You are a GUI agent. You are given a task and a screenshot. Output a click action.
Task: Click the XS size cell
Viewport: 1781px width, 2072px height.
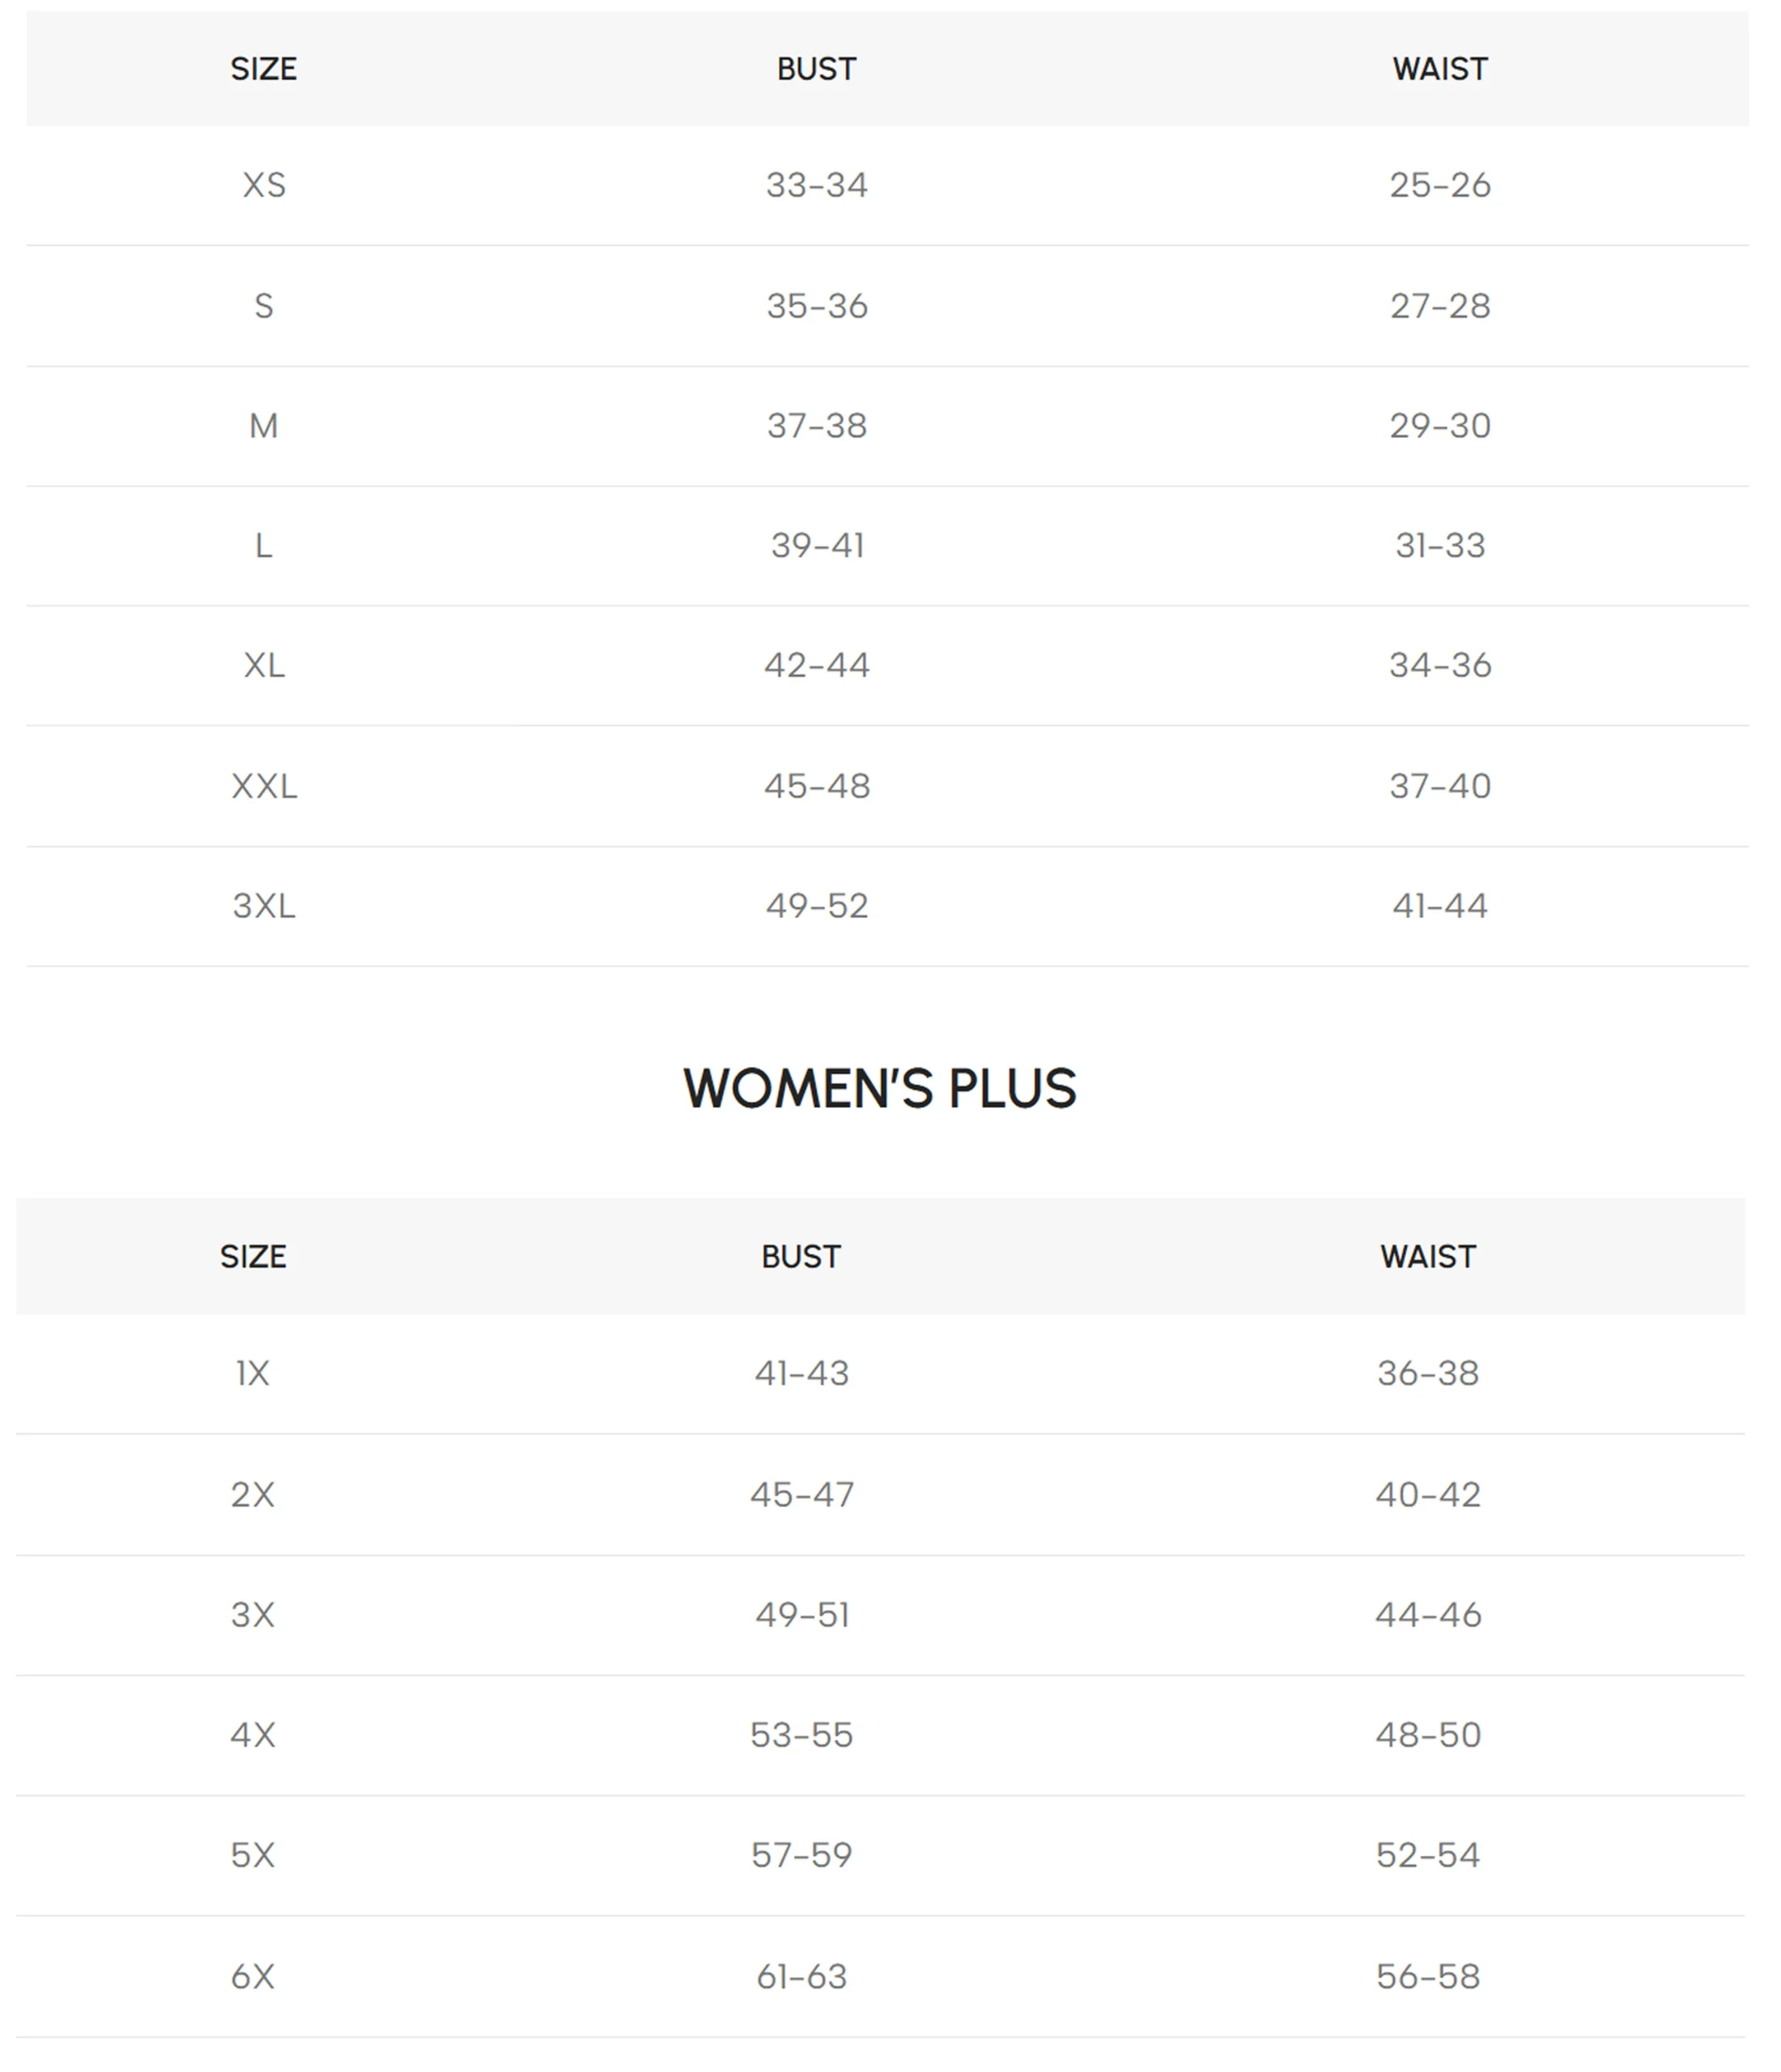(x=264, y=185)
